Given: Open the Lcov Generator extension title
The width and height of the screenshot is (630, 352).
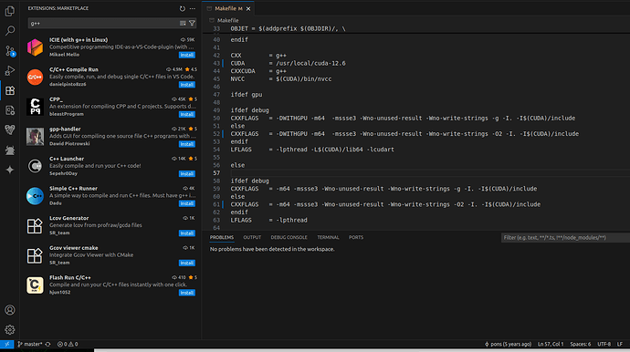Looking at the screenshot, I should [69, 218].
